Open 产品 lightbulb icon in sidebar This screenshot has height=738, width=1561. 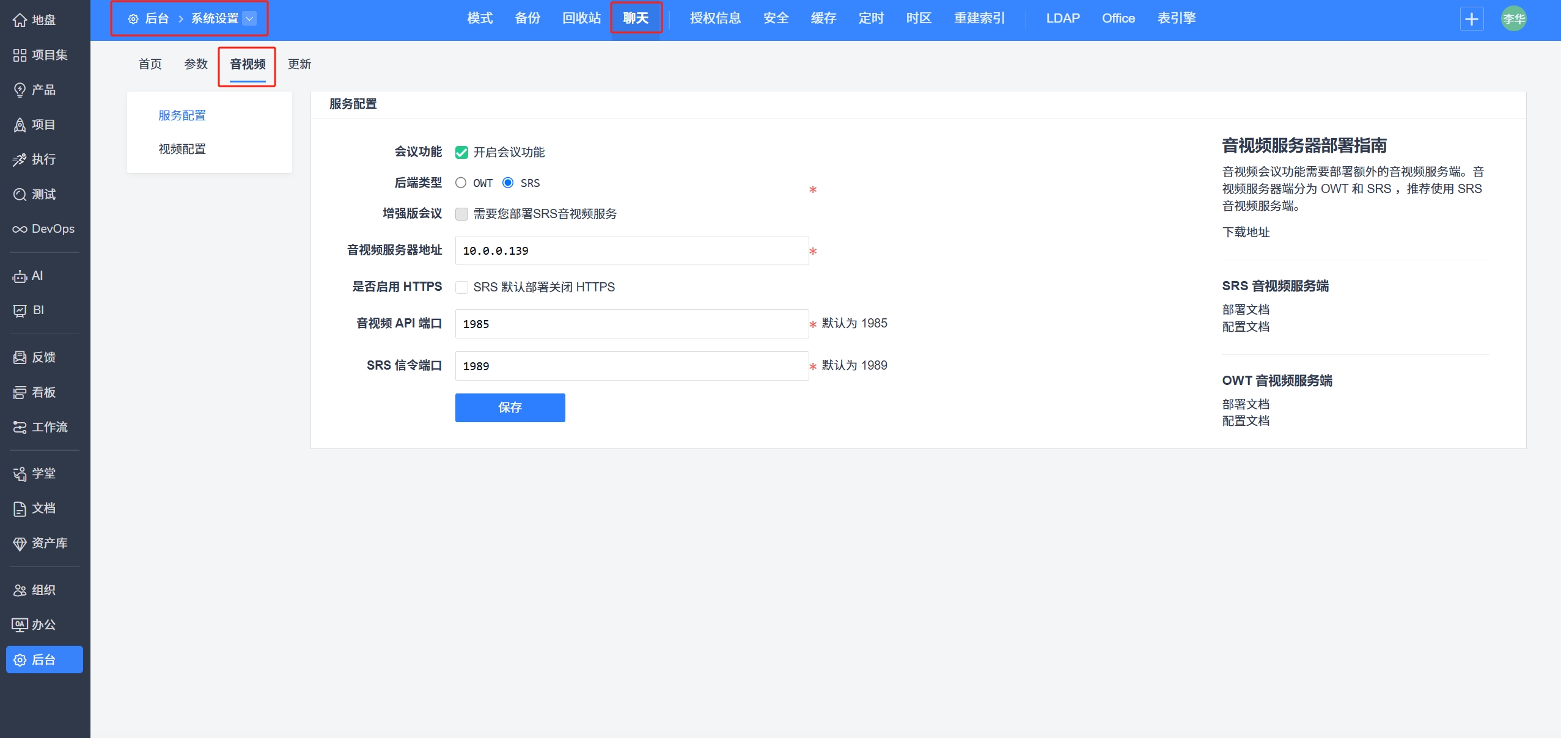click(20, 90)
